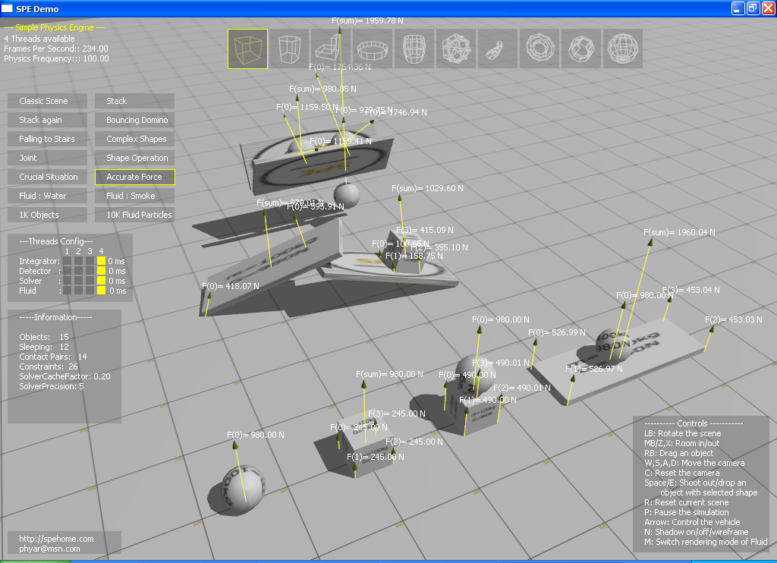The image size is (777, 563).
Task: Open the Bouncing Domino scene
Action: pyautogui.click(x=135, y=120)
